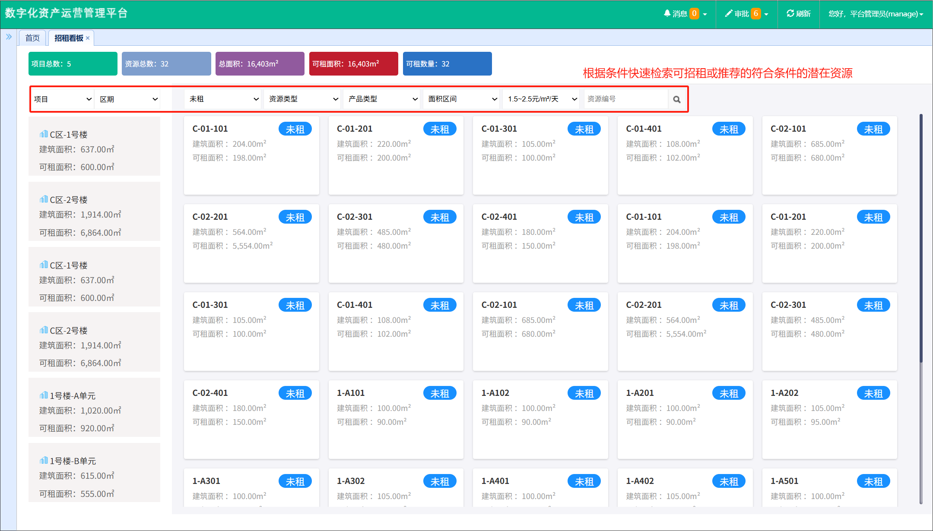
Task: Click the 未租 badge on 1-A402
Action: point(729,481)
